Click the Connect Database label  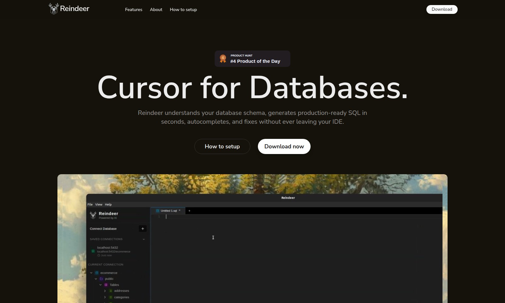103,229
